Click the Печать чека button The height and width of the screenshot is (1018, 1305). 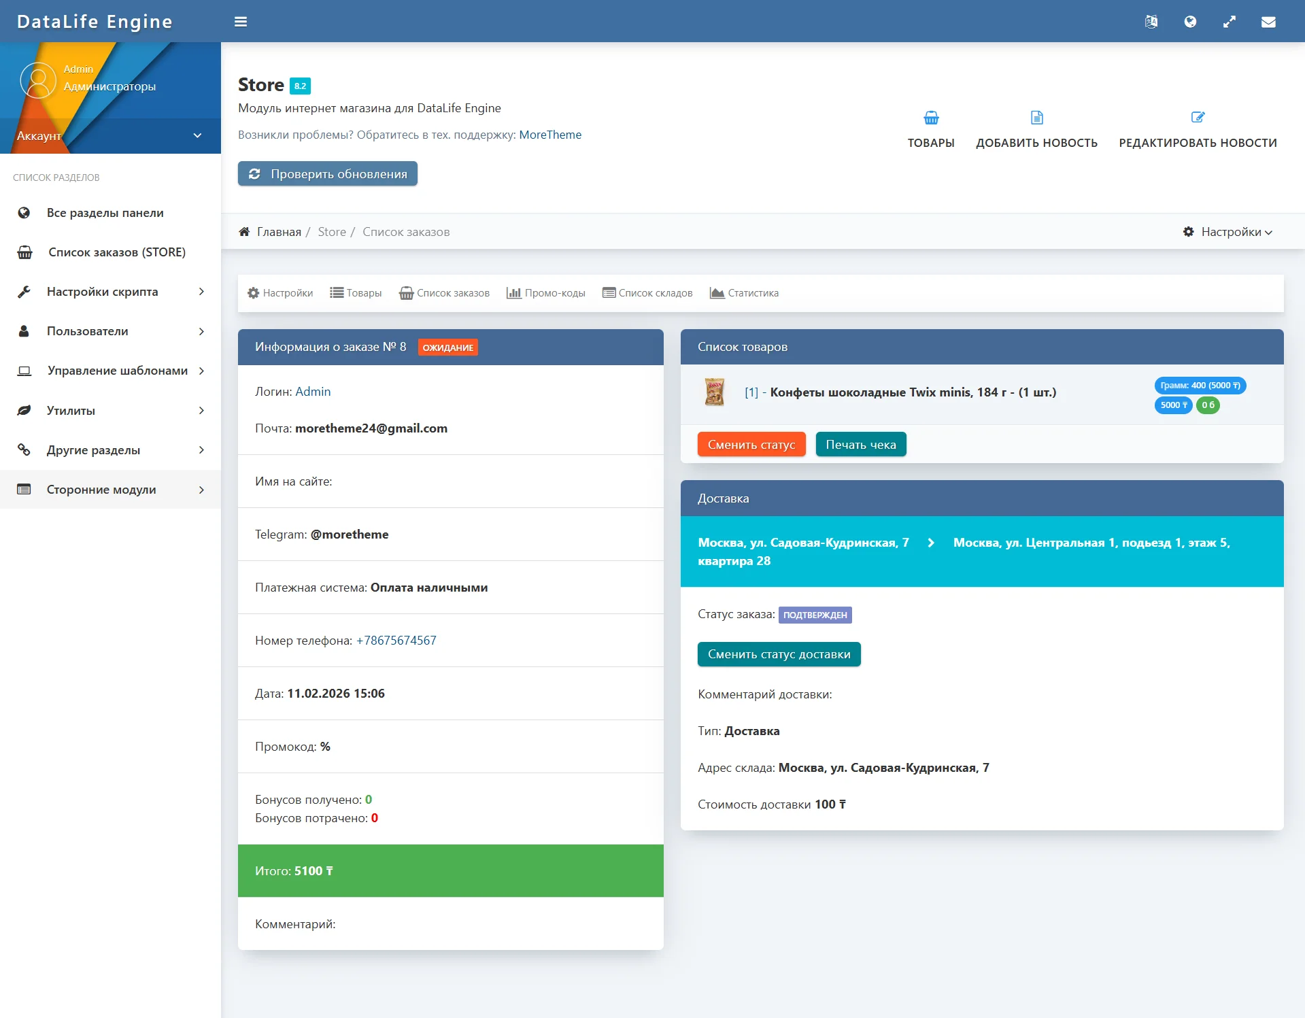pyautogui.click(x=860, y=445)
